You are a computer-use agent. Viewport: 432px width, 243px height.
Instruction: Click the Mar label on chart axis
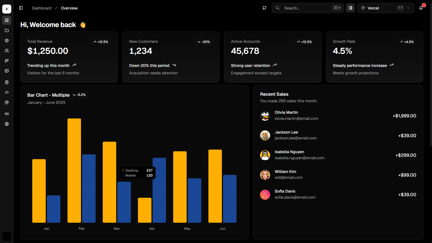pos(117,228)
